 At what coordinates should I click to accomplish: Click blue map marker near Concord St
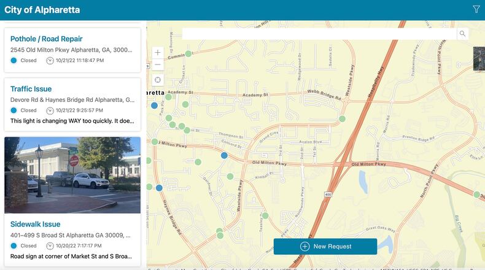click(225, 155)
